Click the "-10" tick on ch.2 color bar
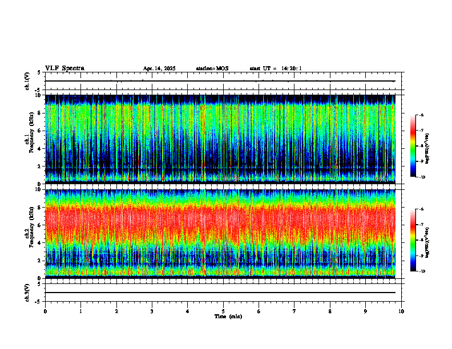The image size is (452, 349). [422, 271]
